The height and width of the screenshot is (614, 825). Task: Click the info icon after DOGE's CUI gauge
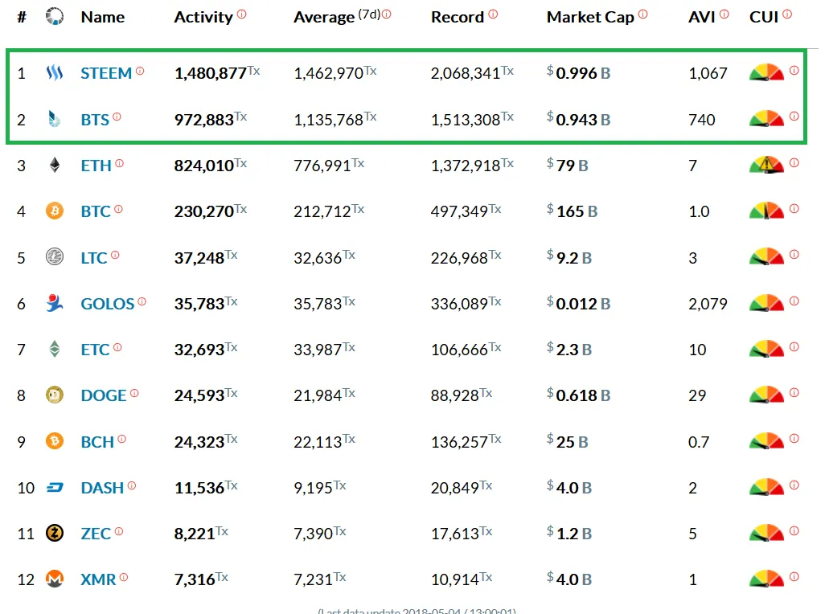click(794, 393)
